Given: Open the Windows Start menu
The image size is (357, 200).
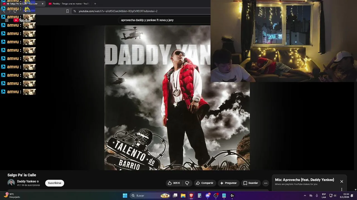Looking at the screenshot, I should point(125,196).
